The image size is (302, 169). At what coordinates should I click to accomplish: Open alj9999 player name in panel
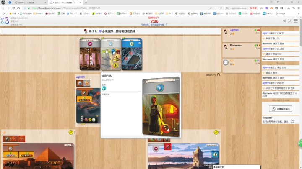234,30
